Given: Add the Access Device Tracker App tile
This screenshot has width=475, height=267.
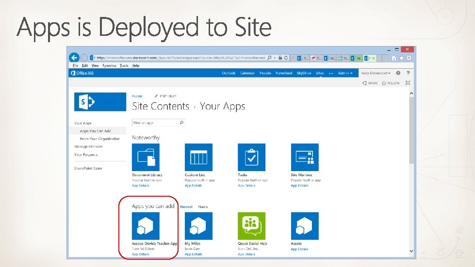Looking at the screenshot, I should [x=146, y=226].
